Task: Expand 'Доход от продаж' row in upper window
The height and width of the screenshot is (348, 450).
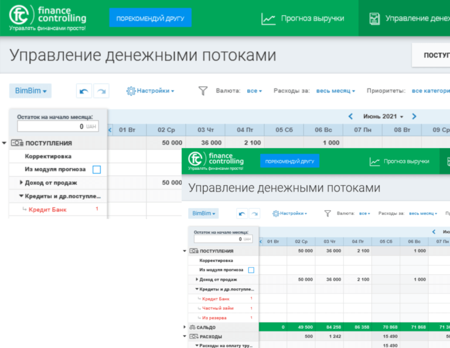Action: click(21, 182)
